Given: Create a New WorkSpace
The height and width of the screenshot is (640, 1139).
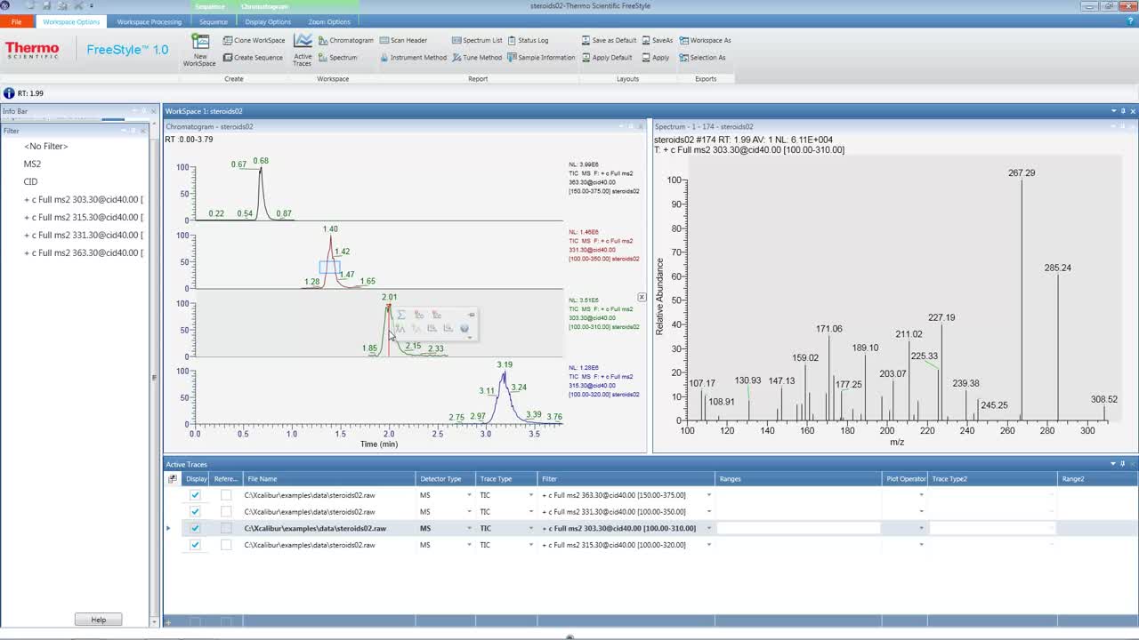Looking at the screenshot, I should pyautogui.click(x=199, y=50).
